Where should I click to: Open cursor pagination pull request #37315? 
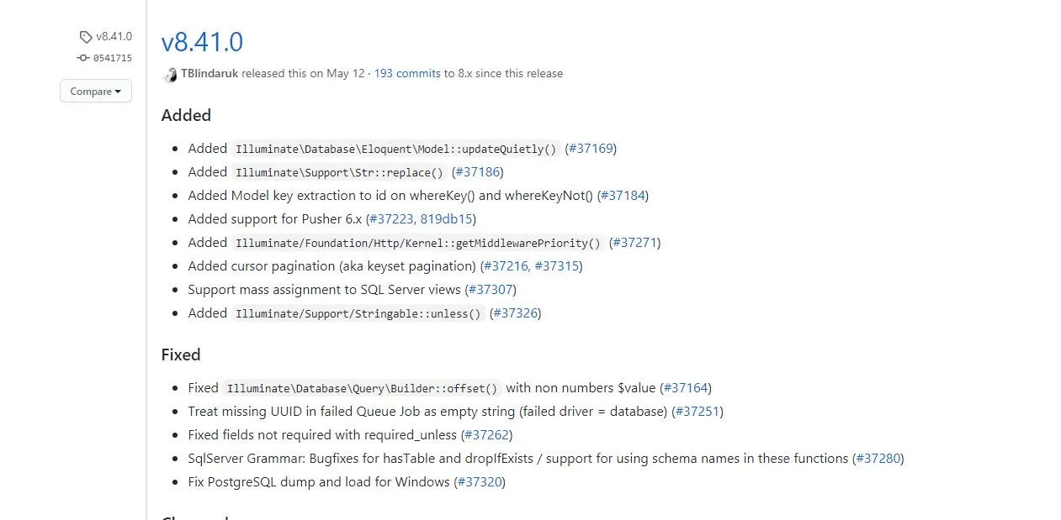coord(556,266)
